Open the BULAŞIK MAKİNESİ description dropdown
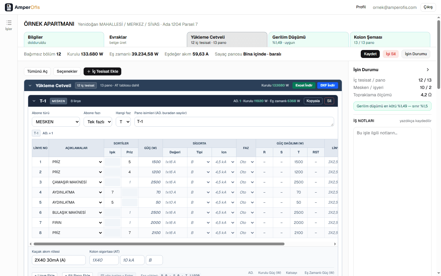The image size is (441, 276). (x=77, y=213)
